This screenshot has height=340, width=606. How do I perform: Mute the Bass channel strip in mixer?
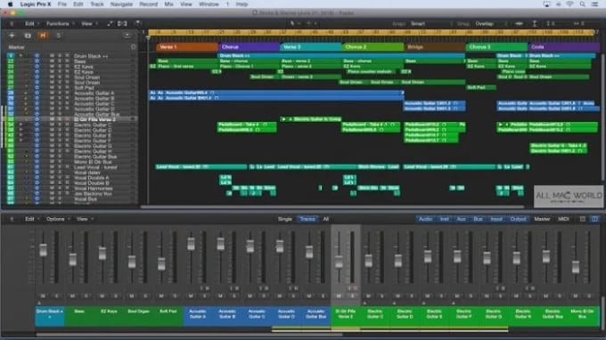click(72, 296)
